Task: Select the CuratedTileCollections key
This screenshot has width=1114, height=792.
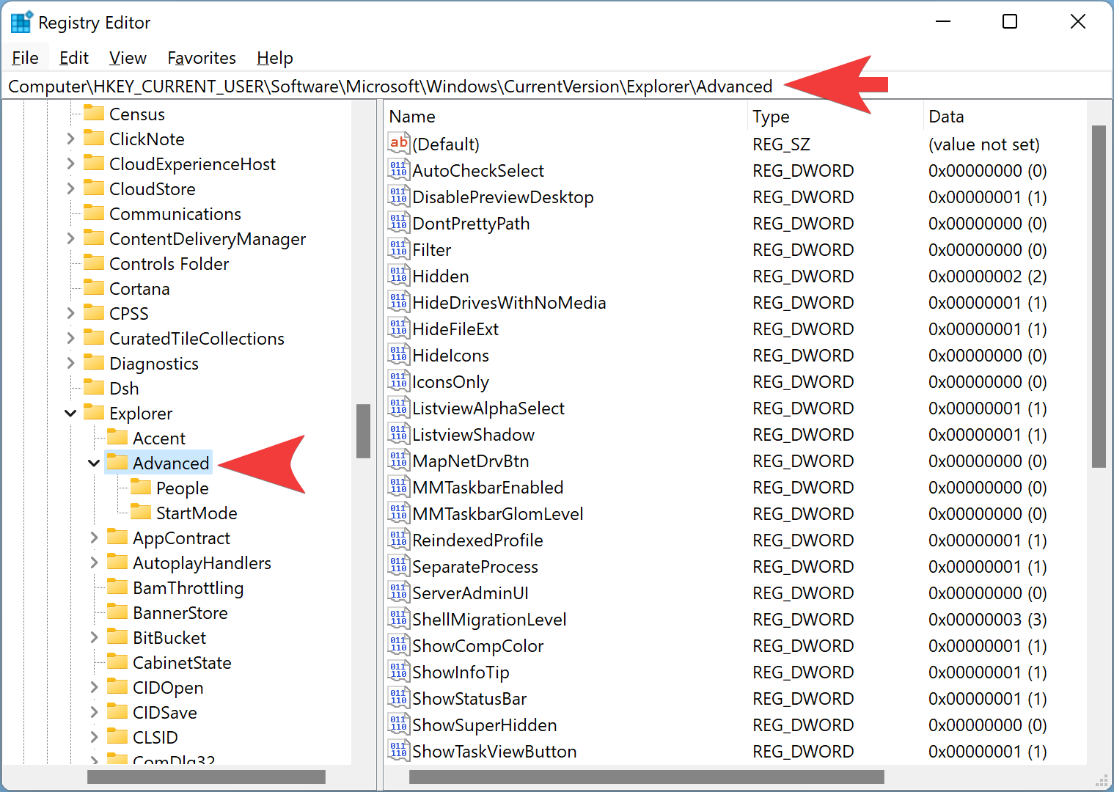Action: [x=197, y=339]
